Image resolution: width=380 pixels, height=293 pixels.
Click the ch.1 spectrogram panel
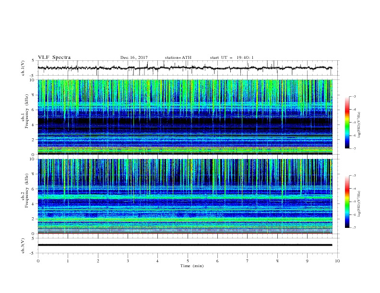(x=185, y=117)
